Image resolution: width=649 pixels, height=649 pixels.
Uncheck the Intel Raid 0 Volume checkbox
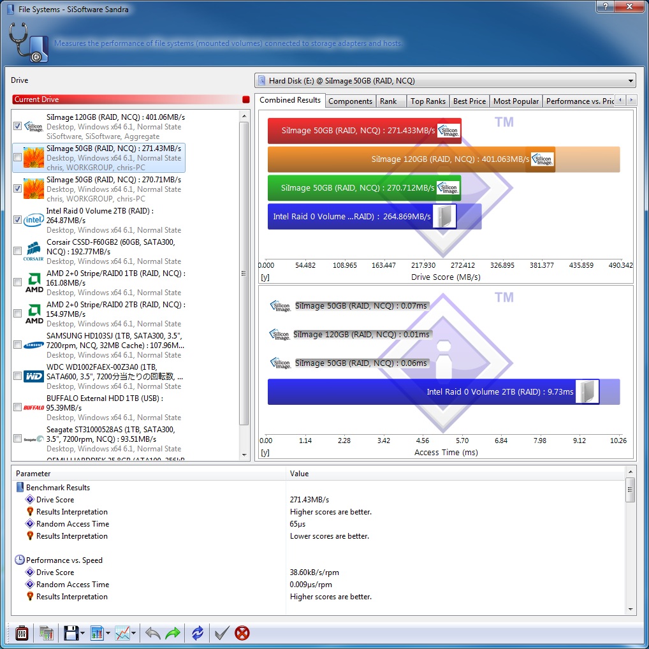pyautogui.click(x=17, y=220)
